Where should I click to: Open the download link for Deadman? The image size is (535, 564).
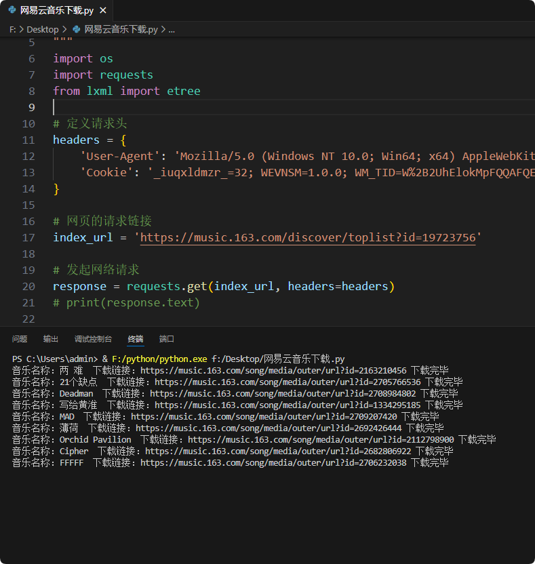pyautogui.click(x=283, y=393)
